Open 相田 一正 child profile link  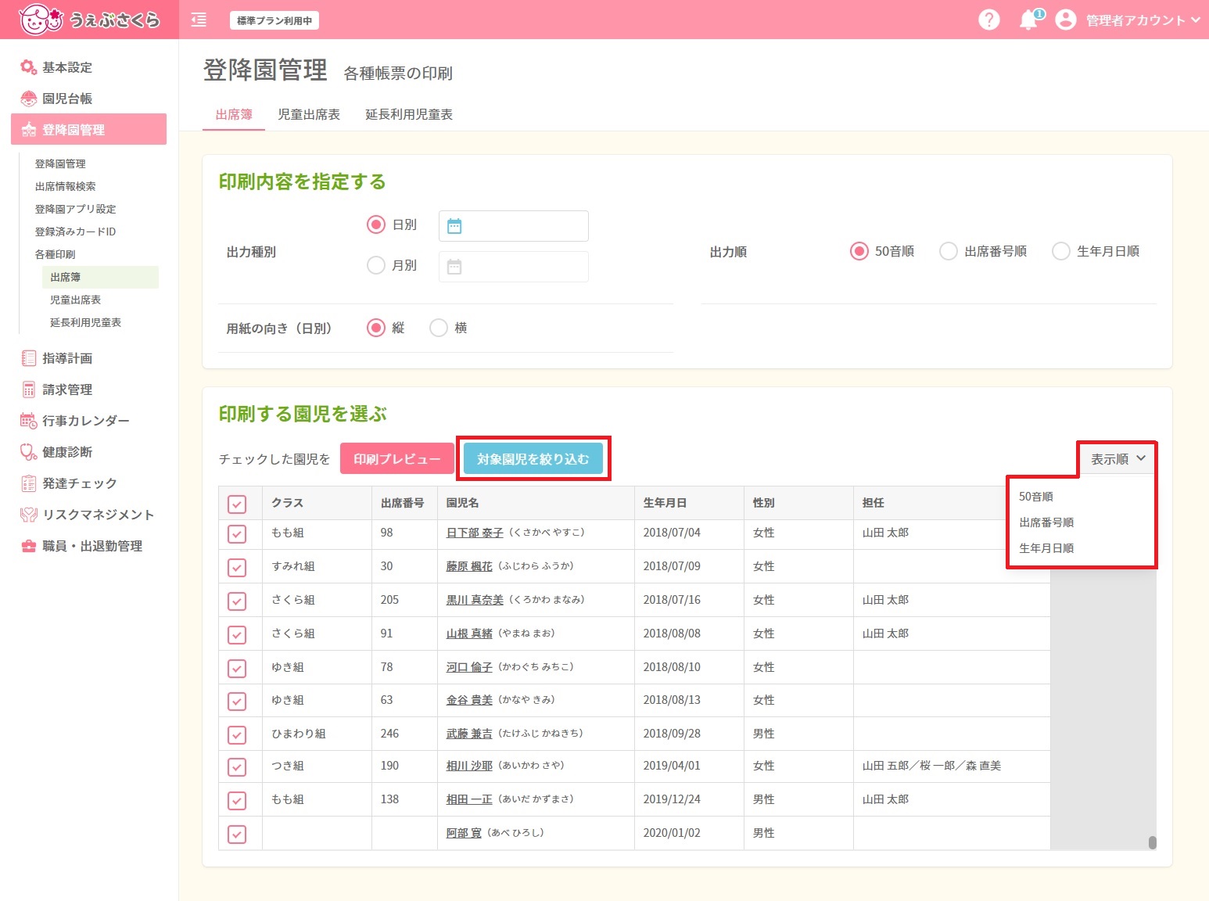(x=469, y=799)
